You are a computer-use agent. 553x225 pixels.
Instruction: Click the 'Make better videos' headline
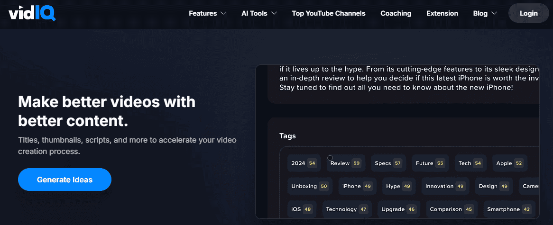coord(107,111)
